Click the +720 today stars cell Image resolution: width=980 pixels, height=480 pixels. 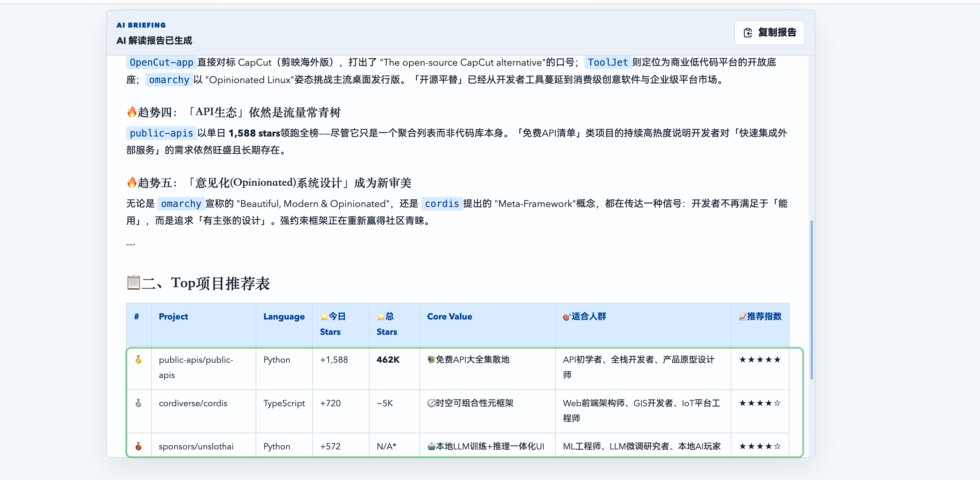[x=340, y=411]
